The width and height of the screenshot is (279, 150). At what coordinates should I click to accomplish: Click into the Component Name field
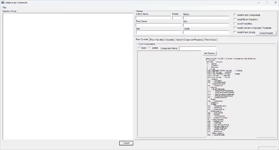click(x=197, y=48)
